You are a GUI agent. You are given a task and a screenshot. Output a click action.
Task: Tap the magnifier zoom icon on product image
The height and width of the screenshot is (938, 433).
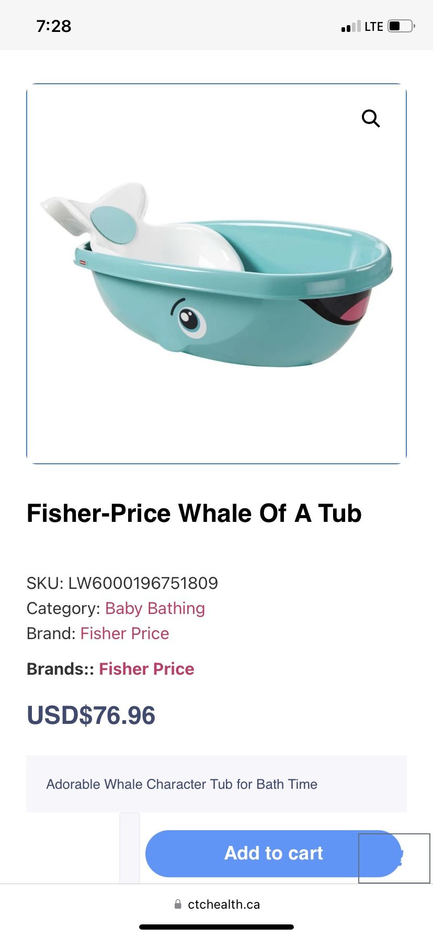click(370, 118)
